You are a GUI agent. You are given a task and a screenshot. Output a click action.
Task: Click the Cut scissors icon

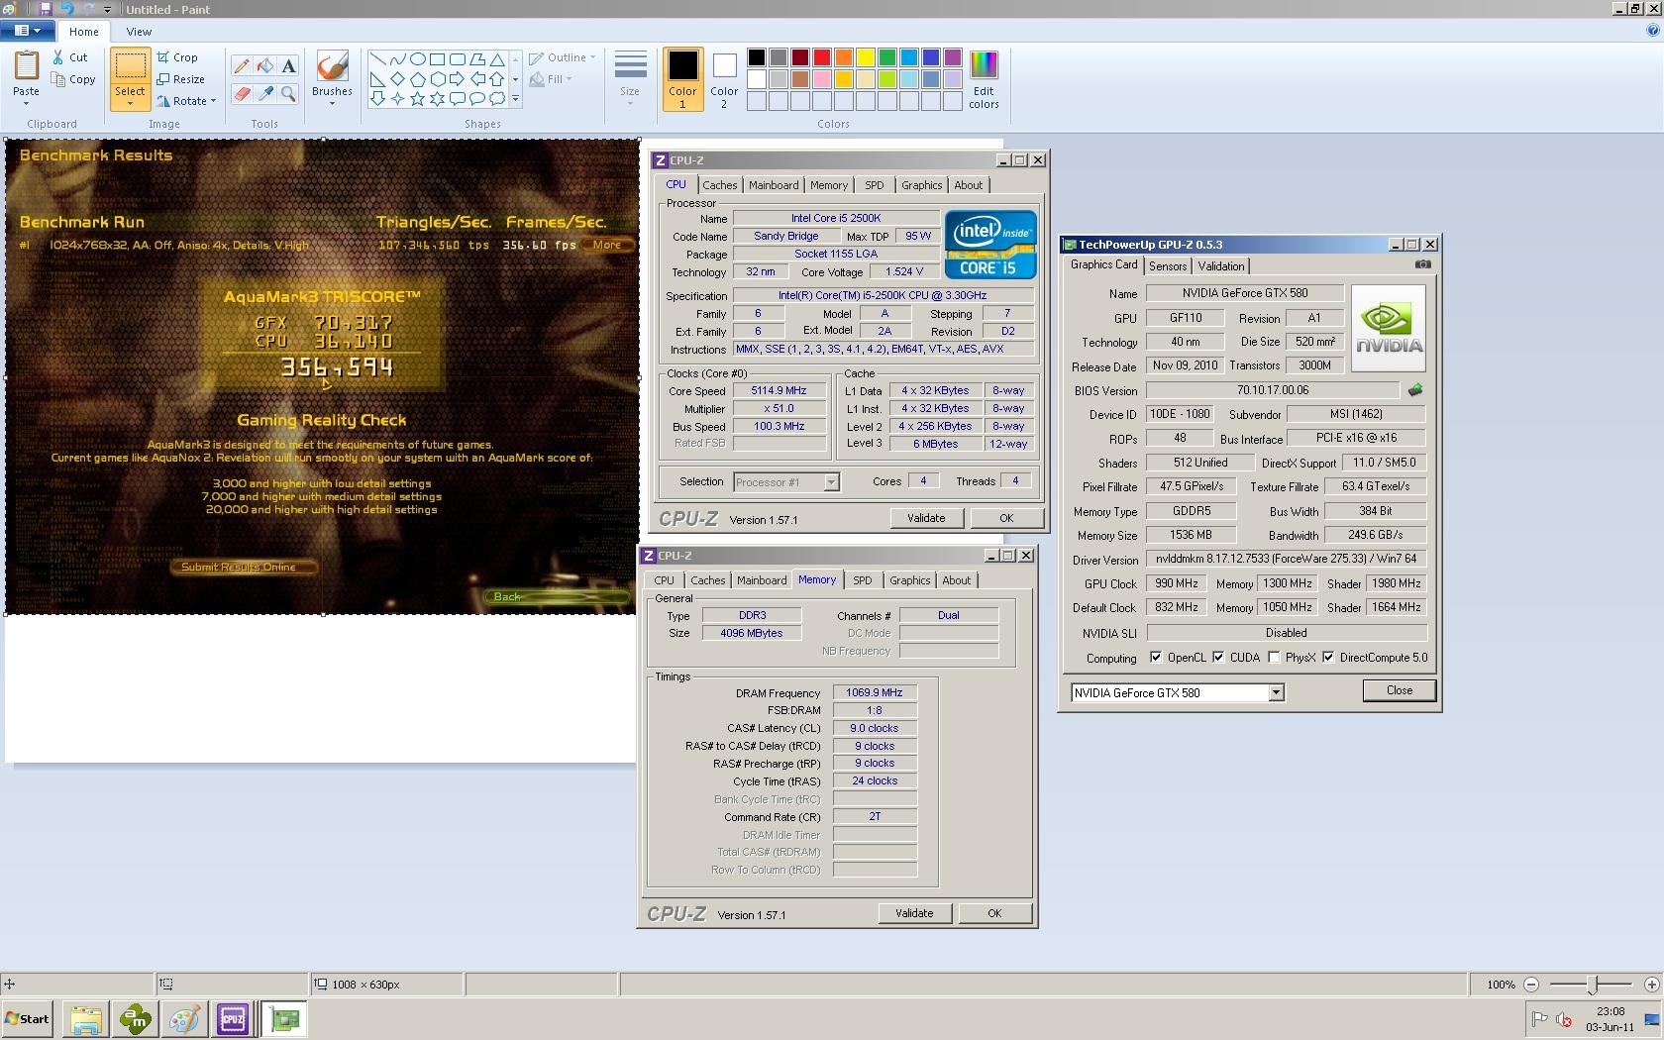pos(58,57)
